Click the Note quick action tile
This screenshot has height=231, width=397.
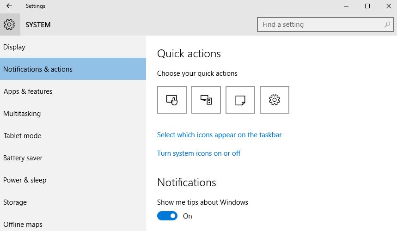(240, 100)
